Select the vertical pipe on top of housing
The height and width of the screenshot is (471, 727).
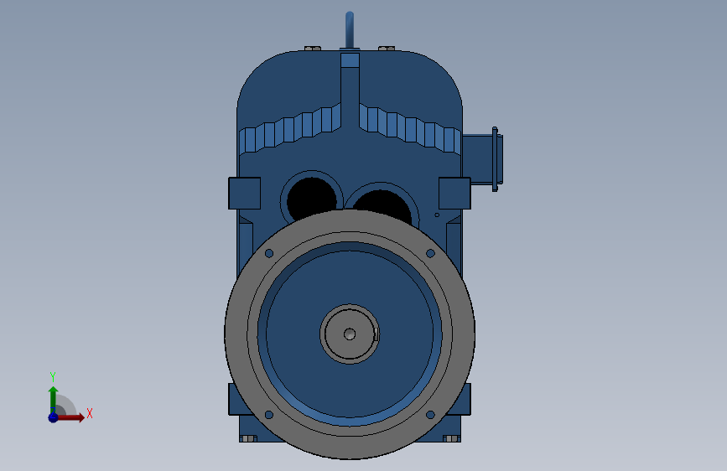(350, 29)
